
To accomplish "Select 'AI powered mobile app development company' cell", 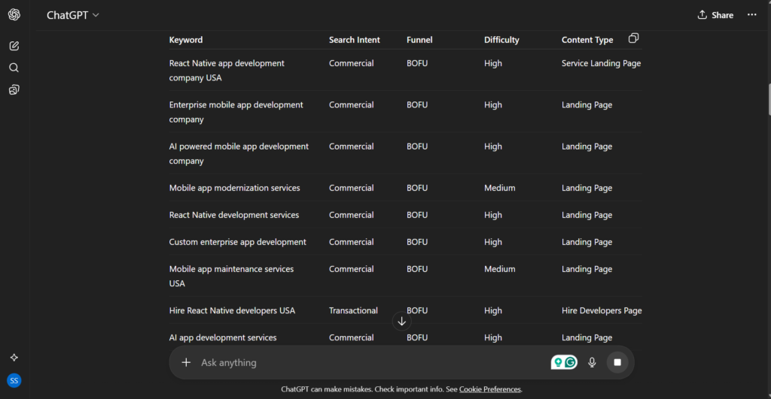I will 239,153.
